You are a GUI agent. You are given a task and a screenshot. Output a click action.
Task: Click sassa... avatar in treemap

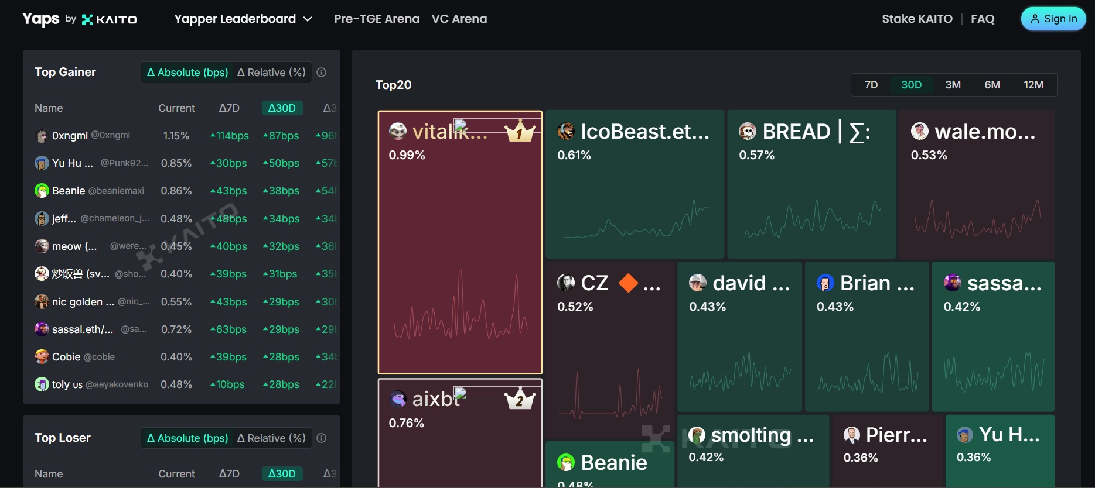953,283
